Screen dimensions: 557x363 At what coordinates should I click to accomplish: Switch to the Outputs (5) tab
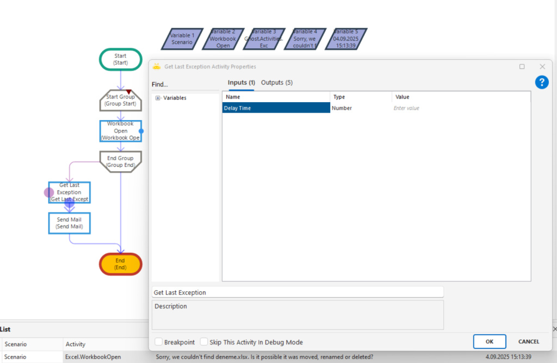coord(277,83)
